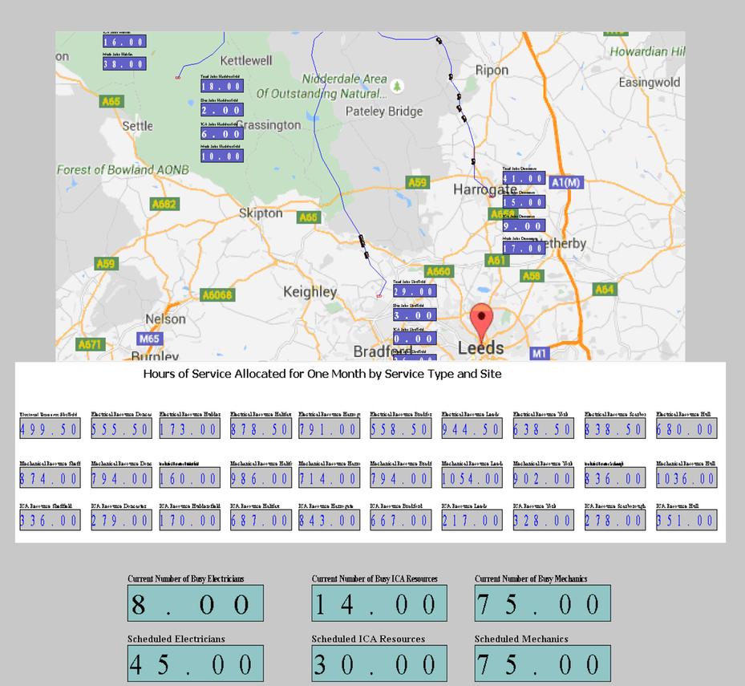
Task: Click the A682 road shield
Action: coord(164,205)
